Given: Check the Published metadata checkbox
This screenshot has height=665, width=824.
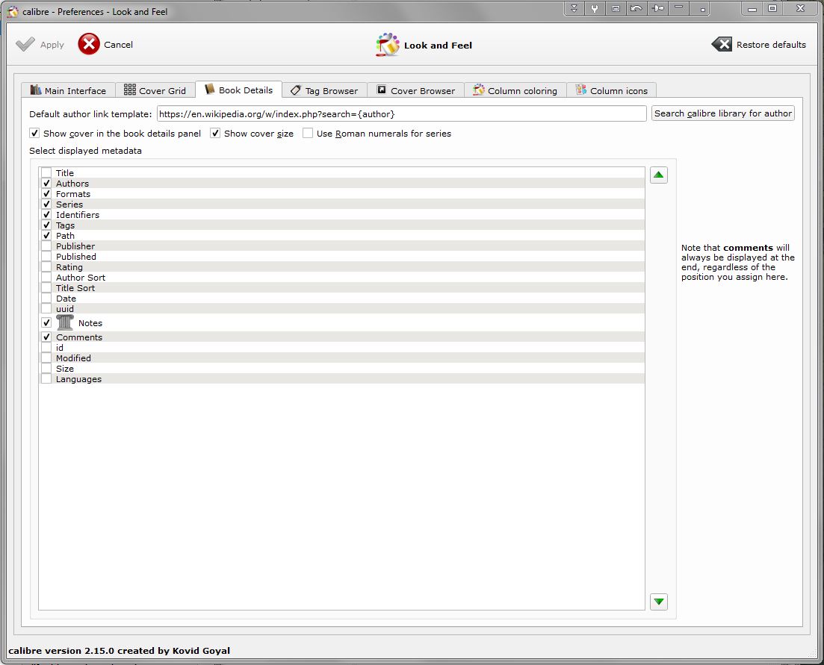Looking at the screenshot, I should coord(47,257).
